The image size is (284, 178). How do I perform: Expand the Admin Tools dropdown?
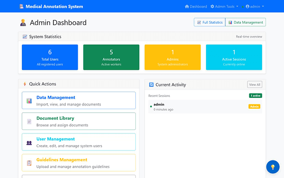(x=224, y=7)
